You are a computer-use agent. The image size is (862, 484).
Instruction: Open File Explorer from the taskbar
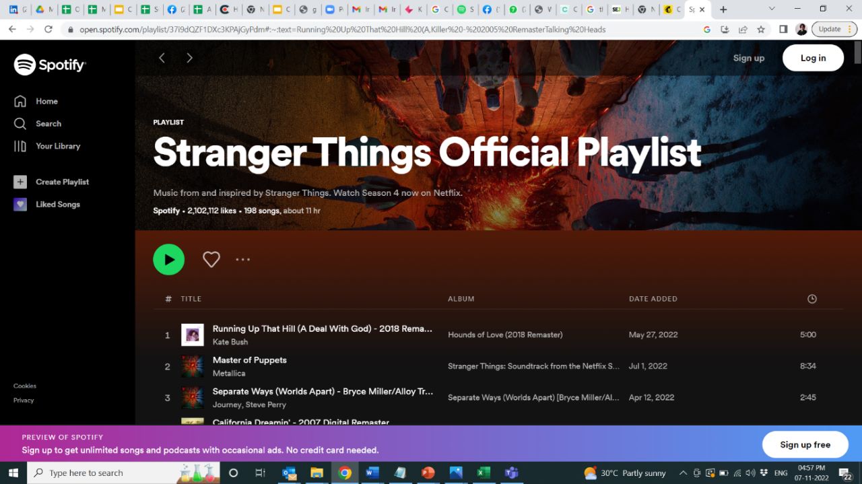tap(317, 473)
